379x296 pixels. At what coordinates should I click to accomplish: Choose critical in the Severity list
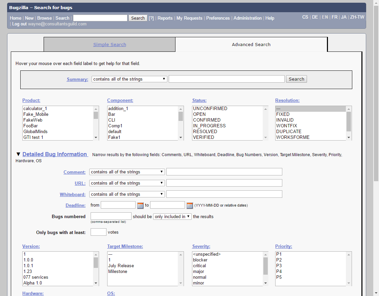point(199,266)
